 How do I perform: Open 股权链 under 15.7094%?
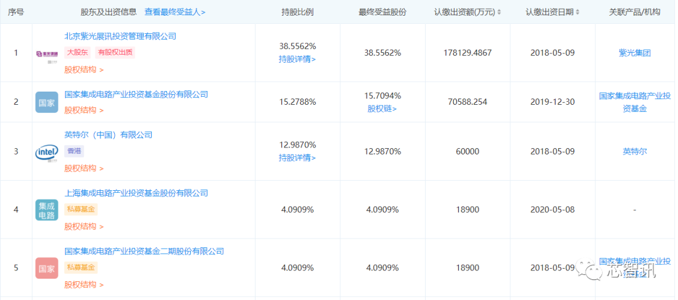pyautogui.click(x=382, y=109)
